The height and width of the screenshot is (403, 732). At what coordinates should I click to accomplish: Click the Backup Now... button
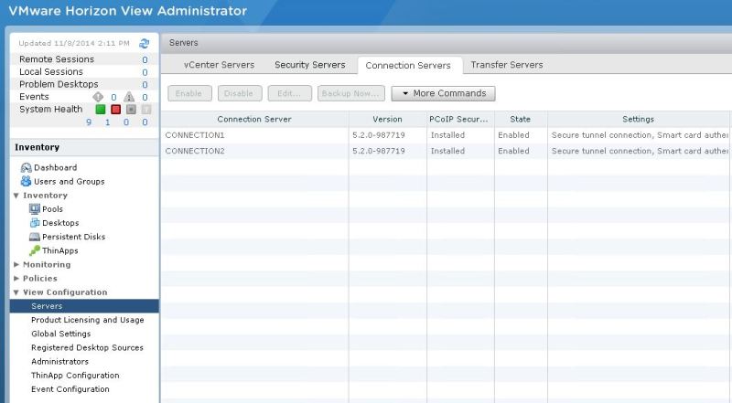(351, 93)
